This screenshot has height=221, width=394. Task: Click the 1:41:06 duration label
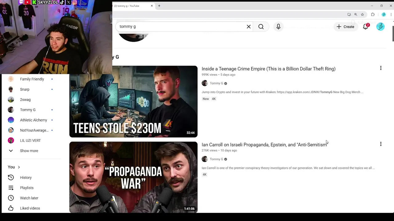189,209
